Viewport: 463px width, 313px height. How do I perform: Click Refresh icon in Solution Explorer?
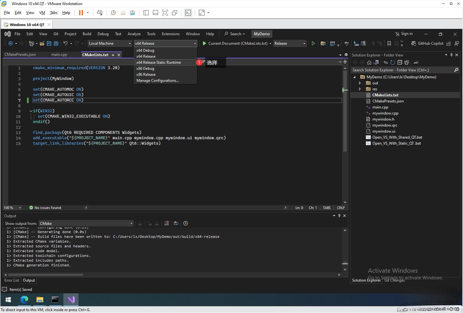point(393,62)
